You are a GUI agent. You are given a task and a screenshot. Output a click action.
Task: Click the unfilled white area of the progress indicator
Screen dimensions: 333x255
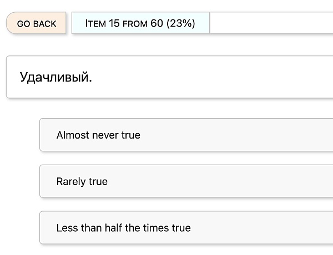pyautogui.click(x=271, y=23)
